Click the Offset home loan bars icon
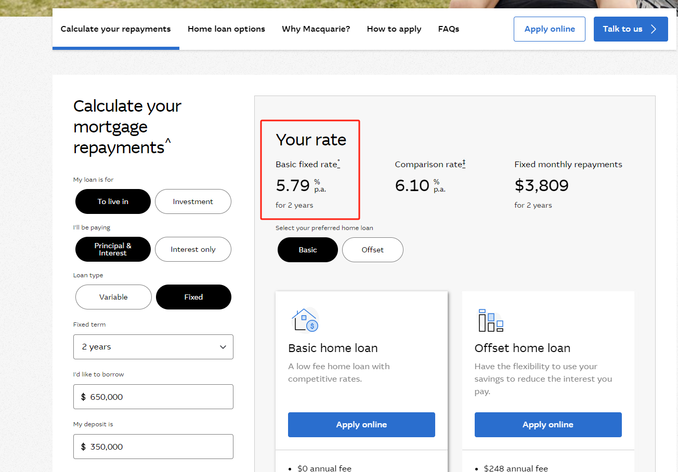Viewport: 678px width, 472px height. (490, 320)
